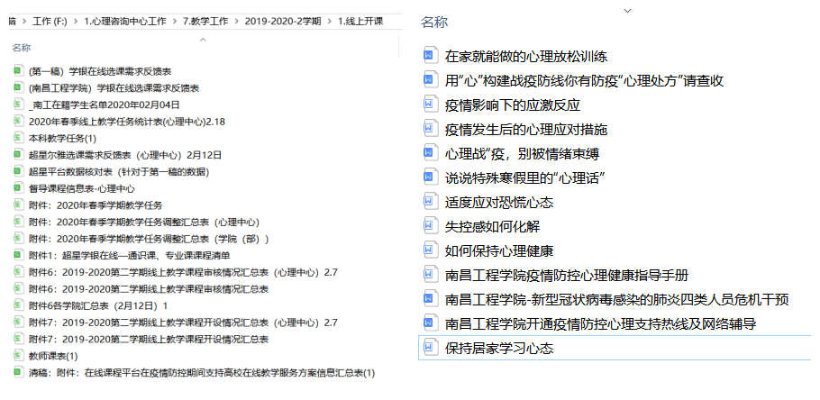
Task: Click document icon of 保持居家学习心态
Action: (x=430, y=348)
